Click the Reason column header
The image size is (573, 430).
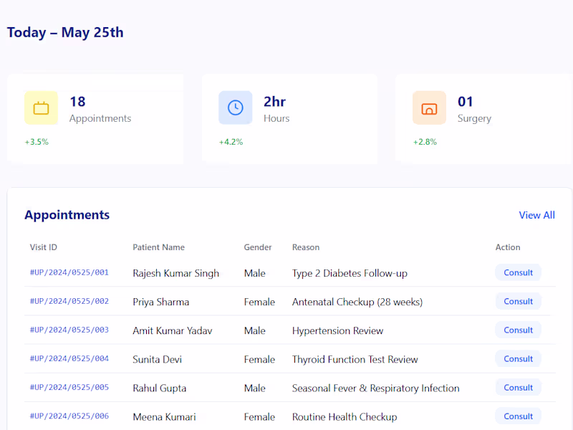[x=306, y=247]
